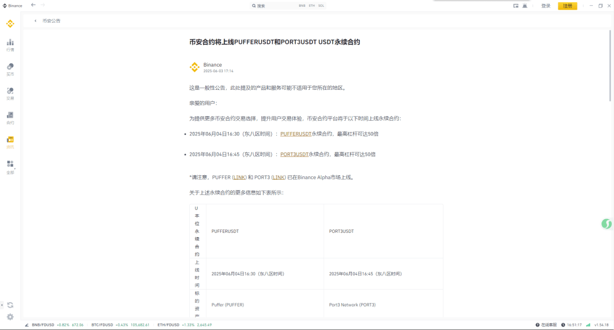The width and height of the screenshot is (614, 330).
Task: Click the BNB/FDUSD price ticker showing +0.82%
Action: [x=57, y=324]
